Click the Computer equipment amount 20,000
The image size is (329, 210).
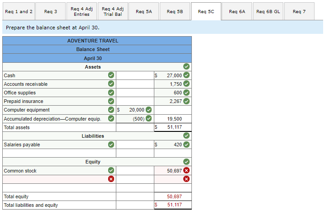135,110
